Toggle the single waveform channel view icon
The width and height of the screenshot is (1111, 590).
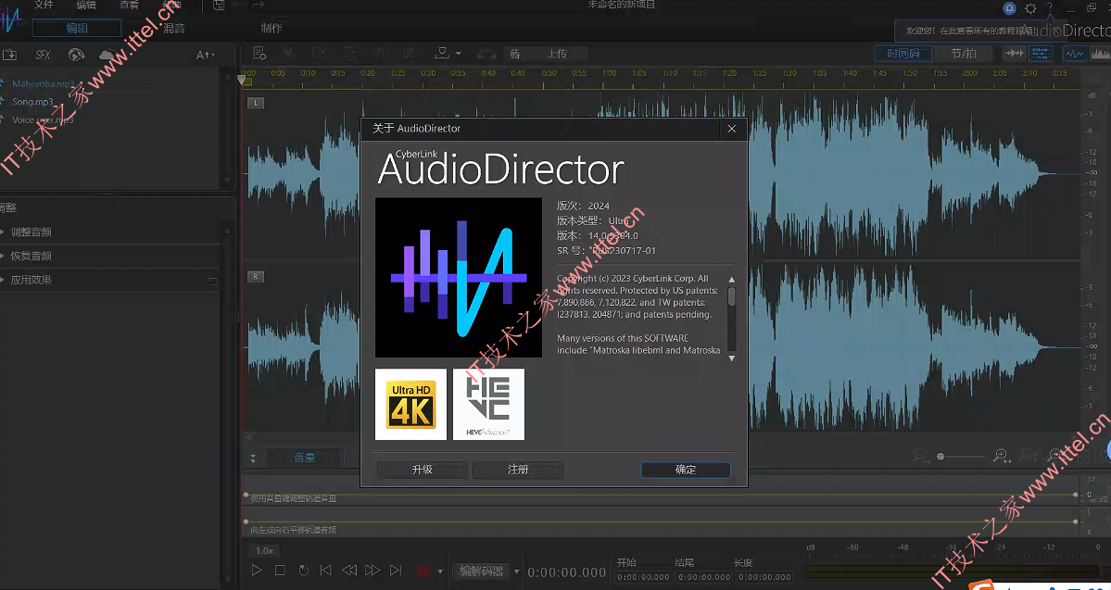(x=1015, y=53)
